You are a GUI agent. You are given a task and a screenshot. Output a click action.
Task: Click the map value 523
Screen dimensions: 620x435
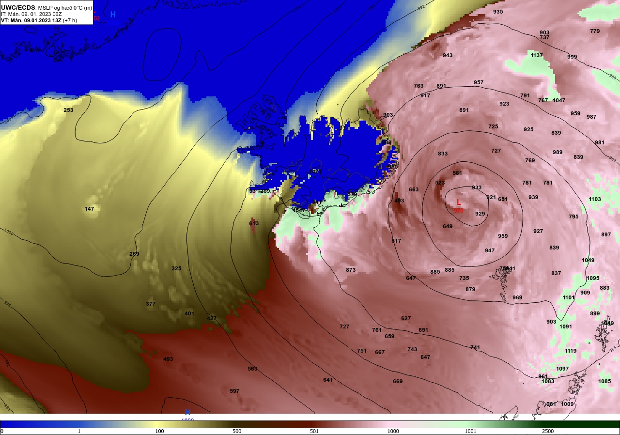[x=440, y=183]
